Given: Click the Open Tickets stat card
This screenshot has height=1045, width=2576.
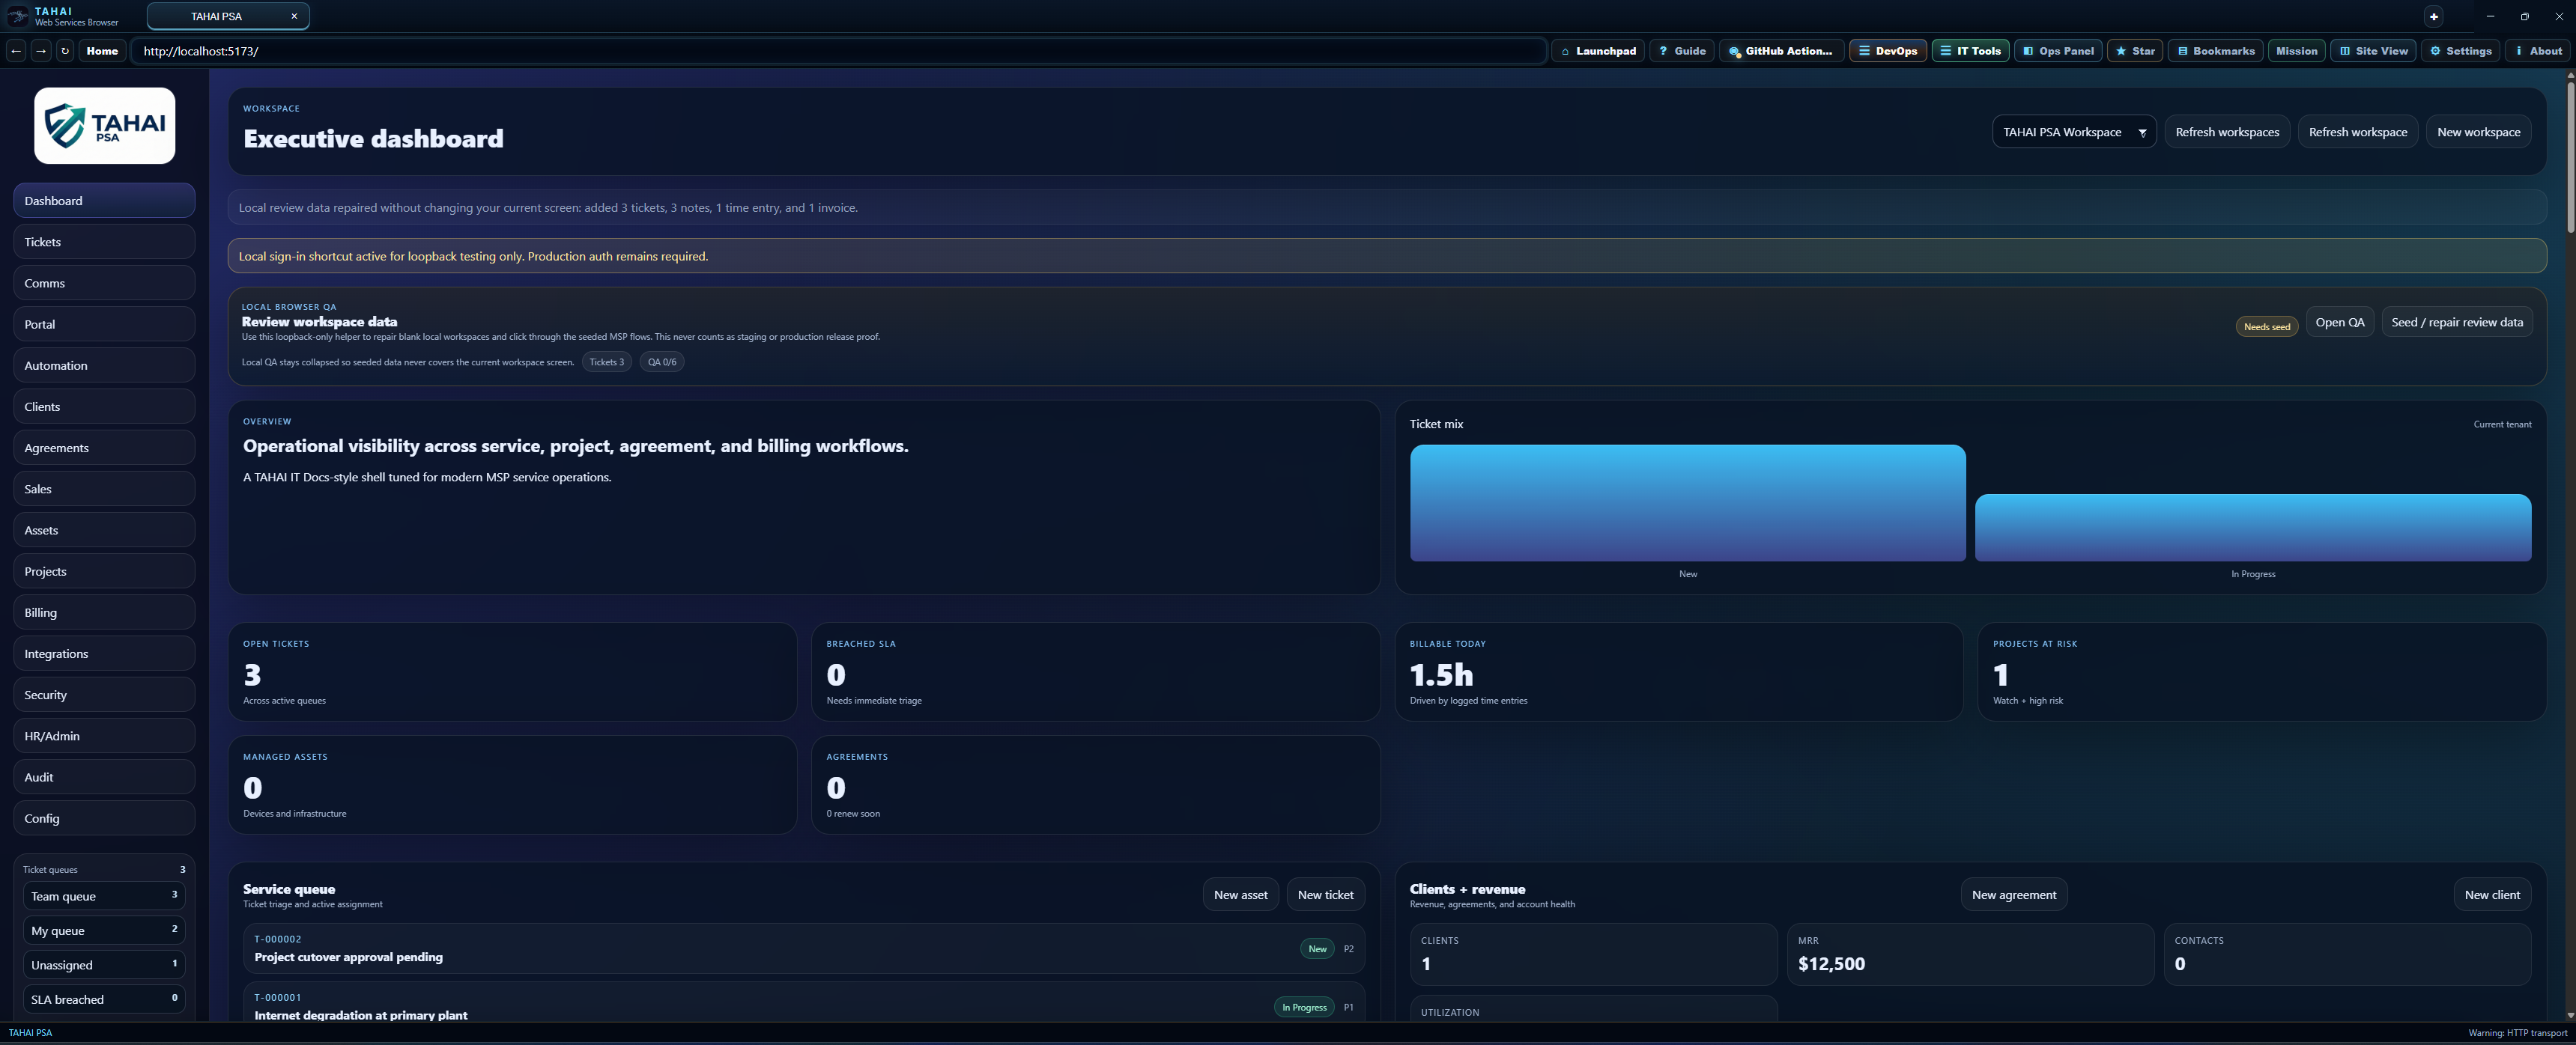Looking at the screenshot, I should click(512, 671).
